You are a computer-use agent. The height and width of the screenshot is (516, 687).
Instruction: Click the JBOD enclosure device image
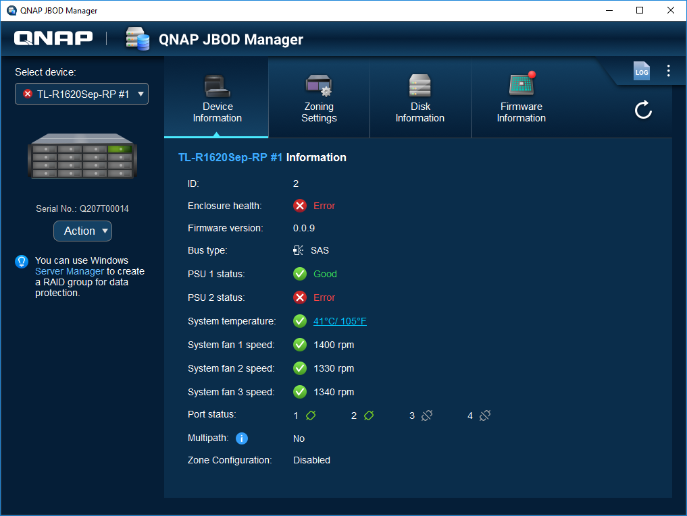(x=82, y=156)
